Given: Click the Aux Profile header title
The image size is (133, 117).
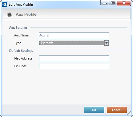Looking at the screenshot, I should [26, 15].
